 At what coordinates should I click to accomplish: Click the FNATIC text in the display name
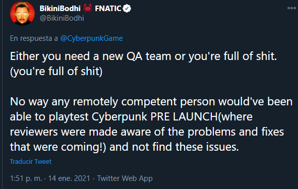tap(108, 9)
